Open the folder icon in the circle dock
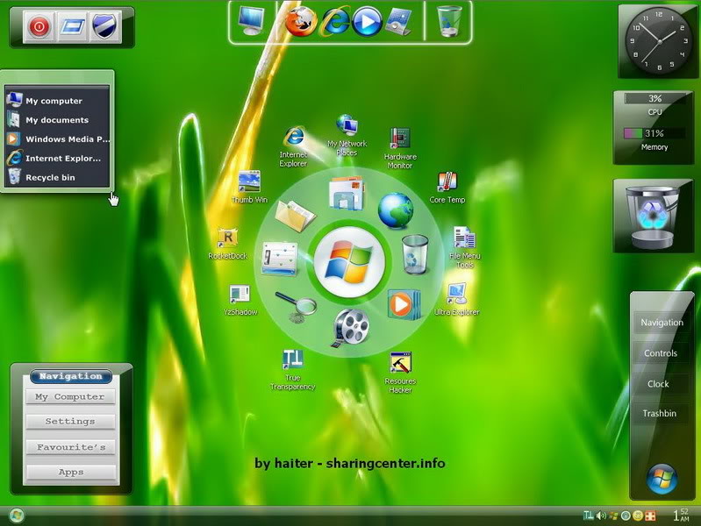Image resolution: width=701 pixels, height=526 pixels. click(x=295, y=216)
